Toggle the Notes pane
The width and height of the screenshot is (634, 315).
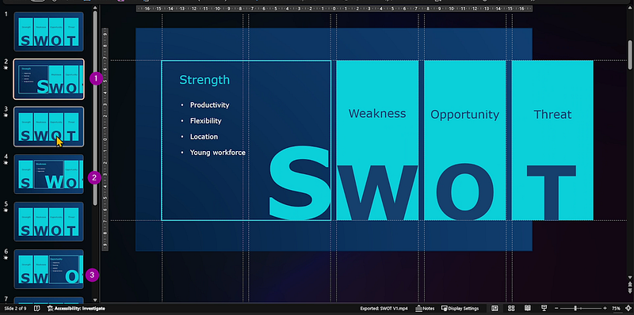point(425,309)
